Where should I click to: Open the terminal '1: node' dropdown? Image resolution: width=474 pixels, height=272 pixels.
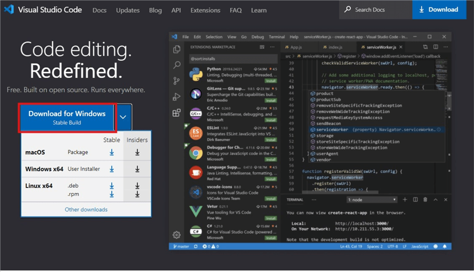point(372,200)
